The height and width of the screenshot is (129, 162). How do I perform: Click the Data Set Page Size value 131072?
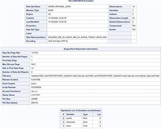[x=35, y=53]
